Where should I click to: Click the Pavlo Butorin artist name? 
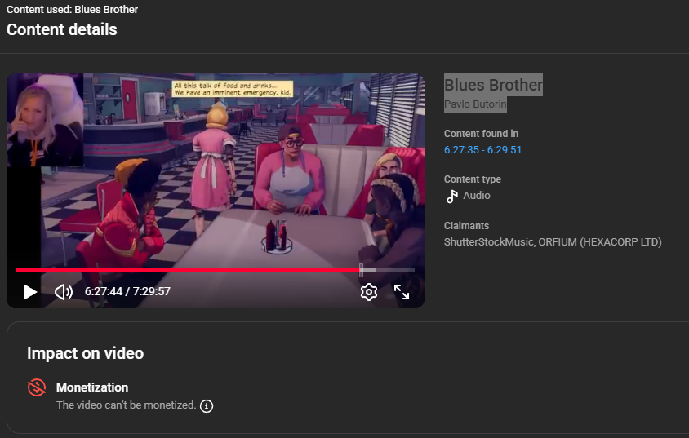tap(475, 104)
